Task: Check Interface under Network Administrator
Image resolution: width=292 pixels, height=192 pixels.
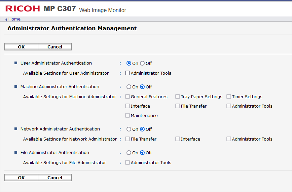Action: (x=178, y=139)
